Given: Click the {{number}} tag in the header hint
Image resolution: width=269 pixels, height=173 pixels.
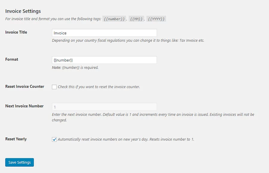Looking at the screenshot, I should [114, 19].
